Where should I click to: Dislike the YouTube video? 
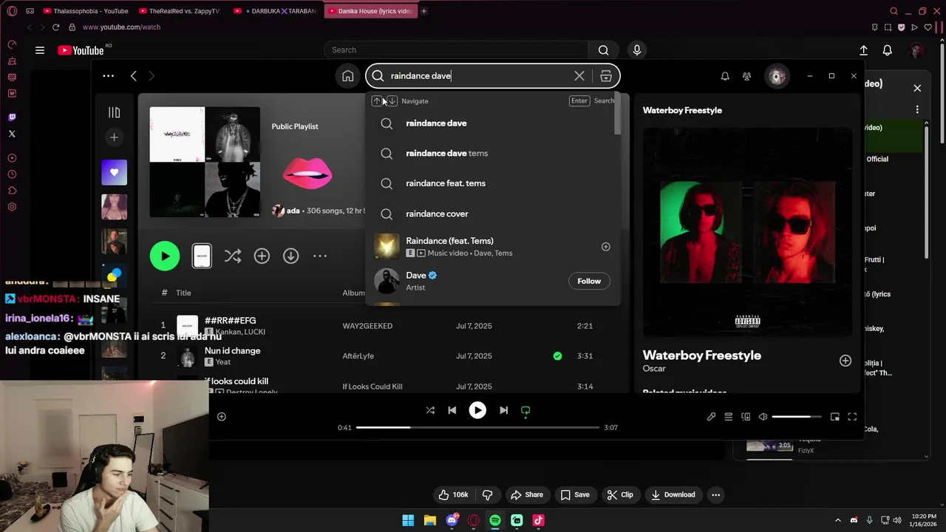point(488,495)
